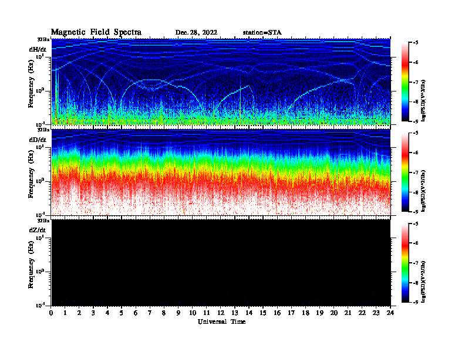
Task: Click hour tick label "17" on time axis
Action: 292,313
